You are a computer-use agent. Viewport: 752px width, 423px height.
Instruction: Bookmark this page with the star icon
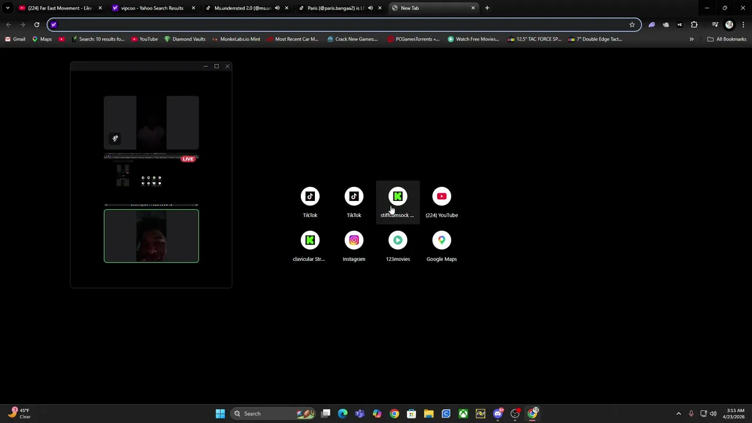click(632, 25)
